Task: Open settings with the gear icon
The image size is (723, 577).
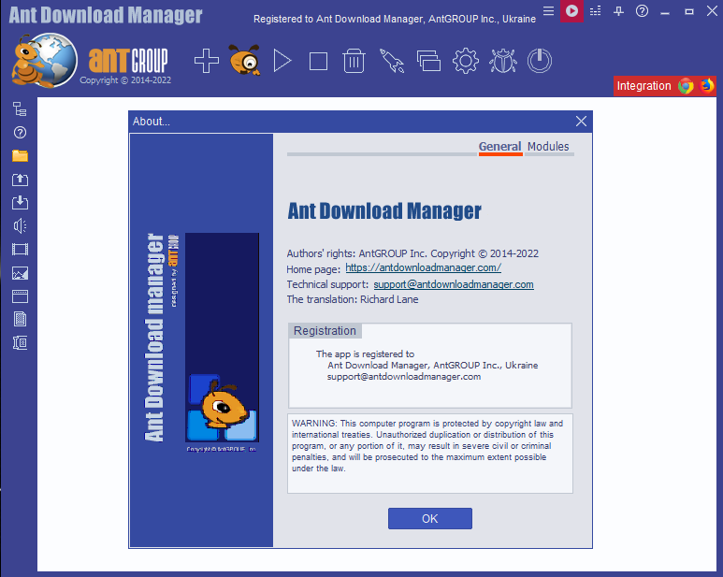Action: pyautogui.click(x=466, y=61)
